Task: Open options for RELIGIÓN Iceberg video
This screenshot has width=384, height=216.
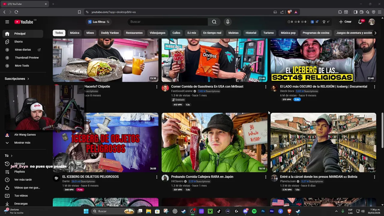Action: pyautogui.click(x=374, y=87)
